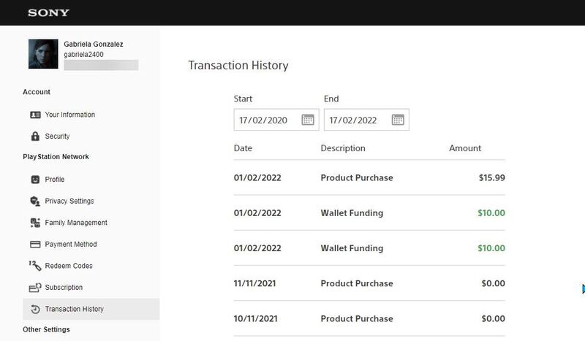Click the Security padlock icon

coord(35,137)
